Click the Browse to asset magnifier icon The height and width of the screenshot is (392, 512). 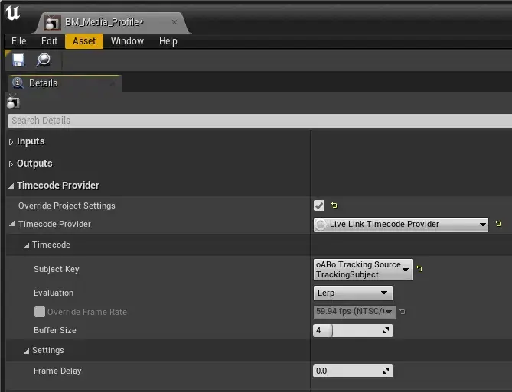pyautogui.click(x=43, y=60)
